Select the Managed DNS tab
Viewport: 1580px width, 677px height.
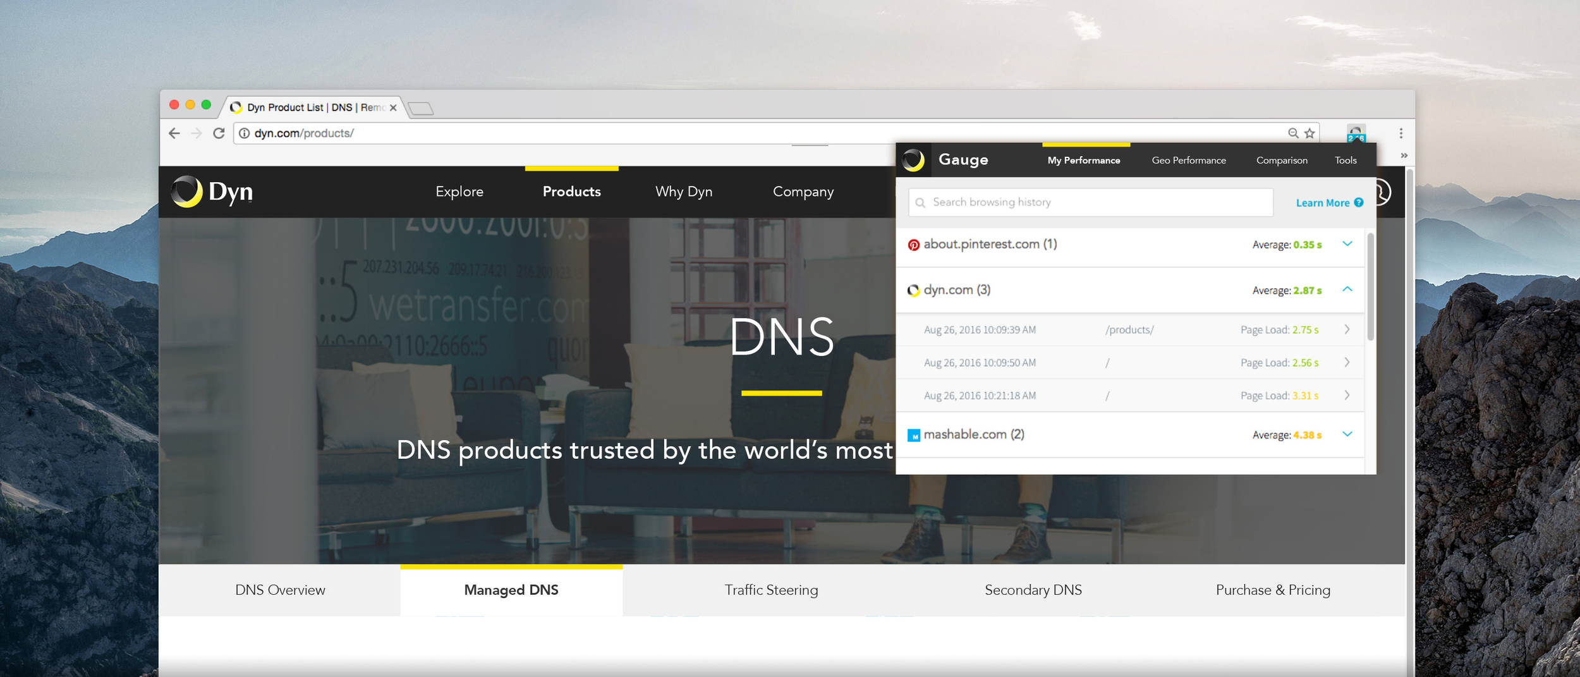point(511,590)
